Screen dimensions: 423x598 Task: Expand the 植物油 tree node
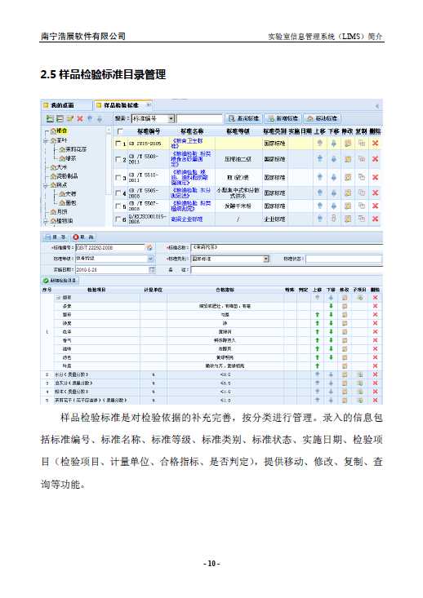pyautogui.click(x=46, y=221)
